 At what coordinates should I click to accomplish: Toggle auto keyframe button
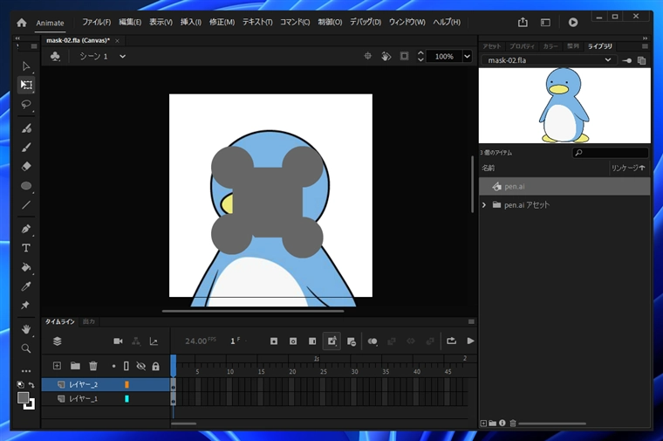[331, 341]
